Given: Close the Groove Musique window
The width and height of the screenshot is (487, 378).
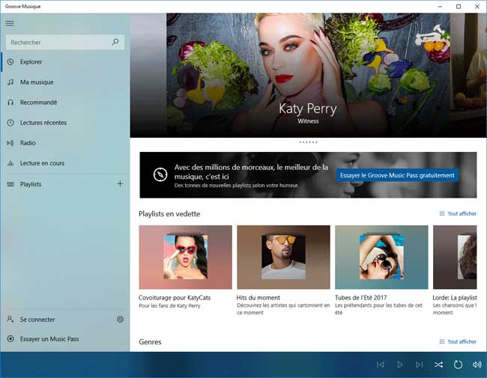Looking at the screenshot, I should click(477, 7).
